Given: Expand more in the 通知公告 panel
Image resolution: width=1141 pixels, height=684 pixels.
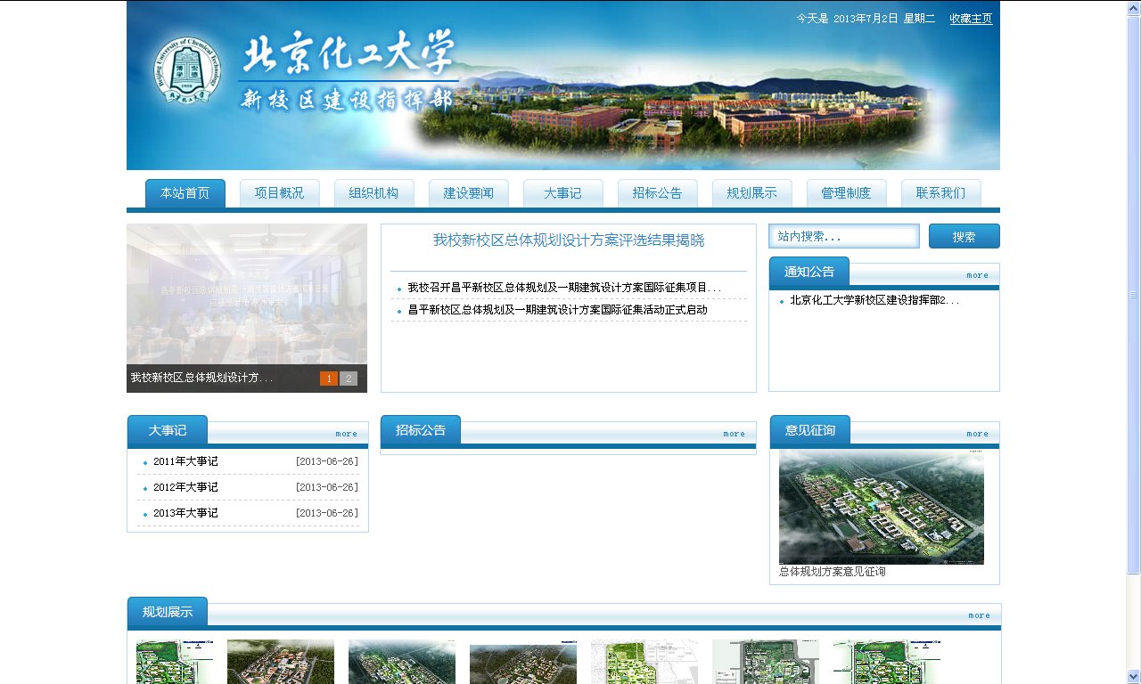Looking at the screenshot, I should 977,275.
